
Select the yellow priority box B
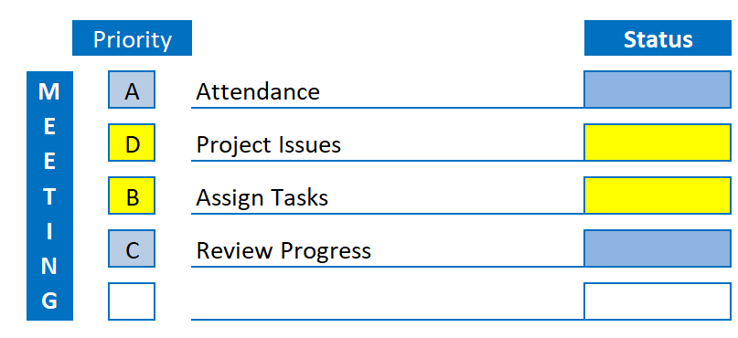pyautogui.click(x=132, y=195)
